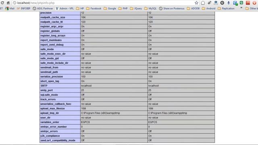258x145 pixels.
Task: Expand the MySQL bookmarks folder
Action: [150, 8]
